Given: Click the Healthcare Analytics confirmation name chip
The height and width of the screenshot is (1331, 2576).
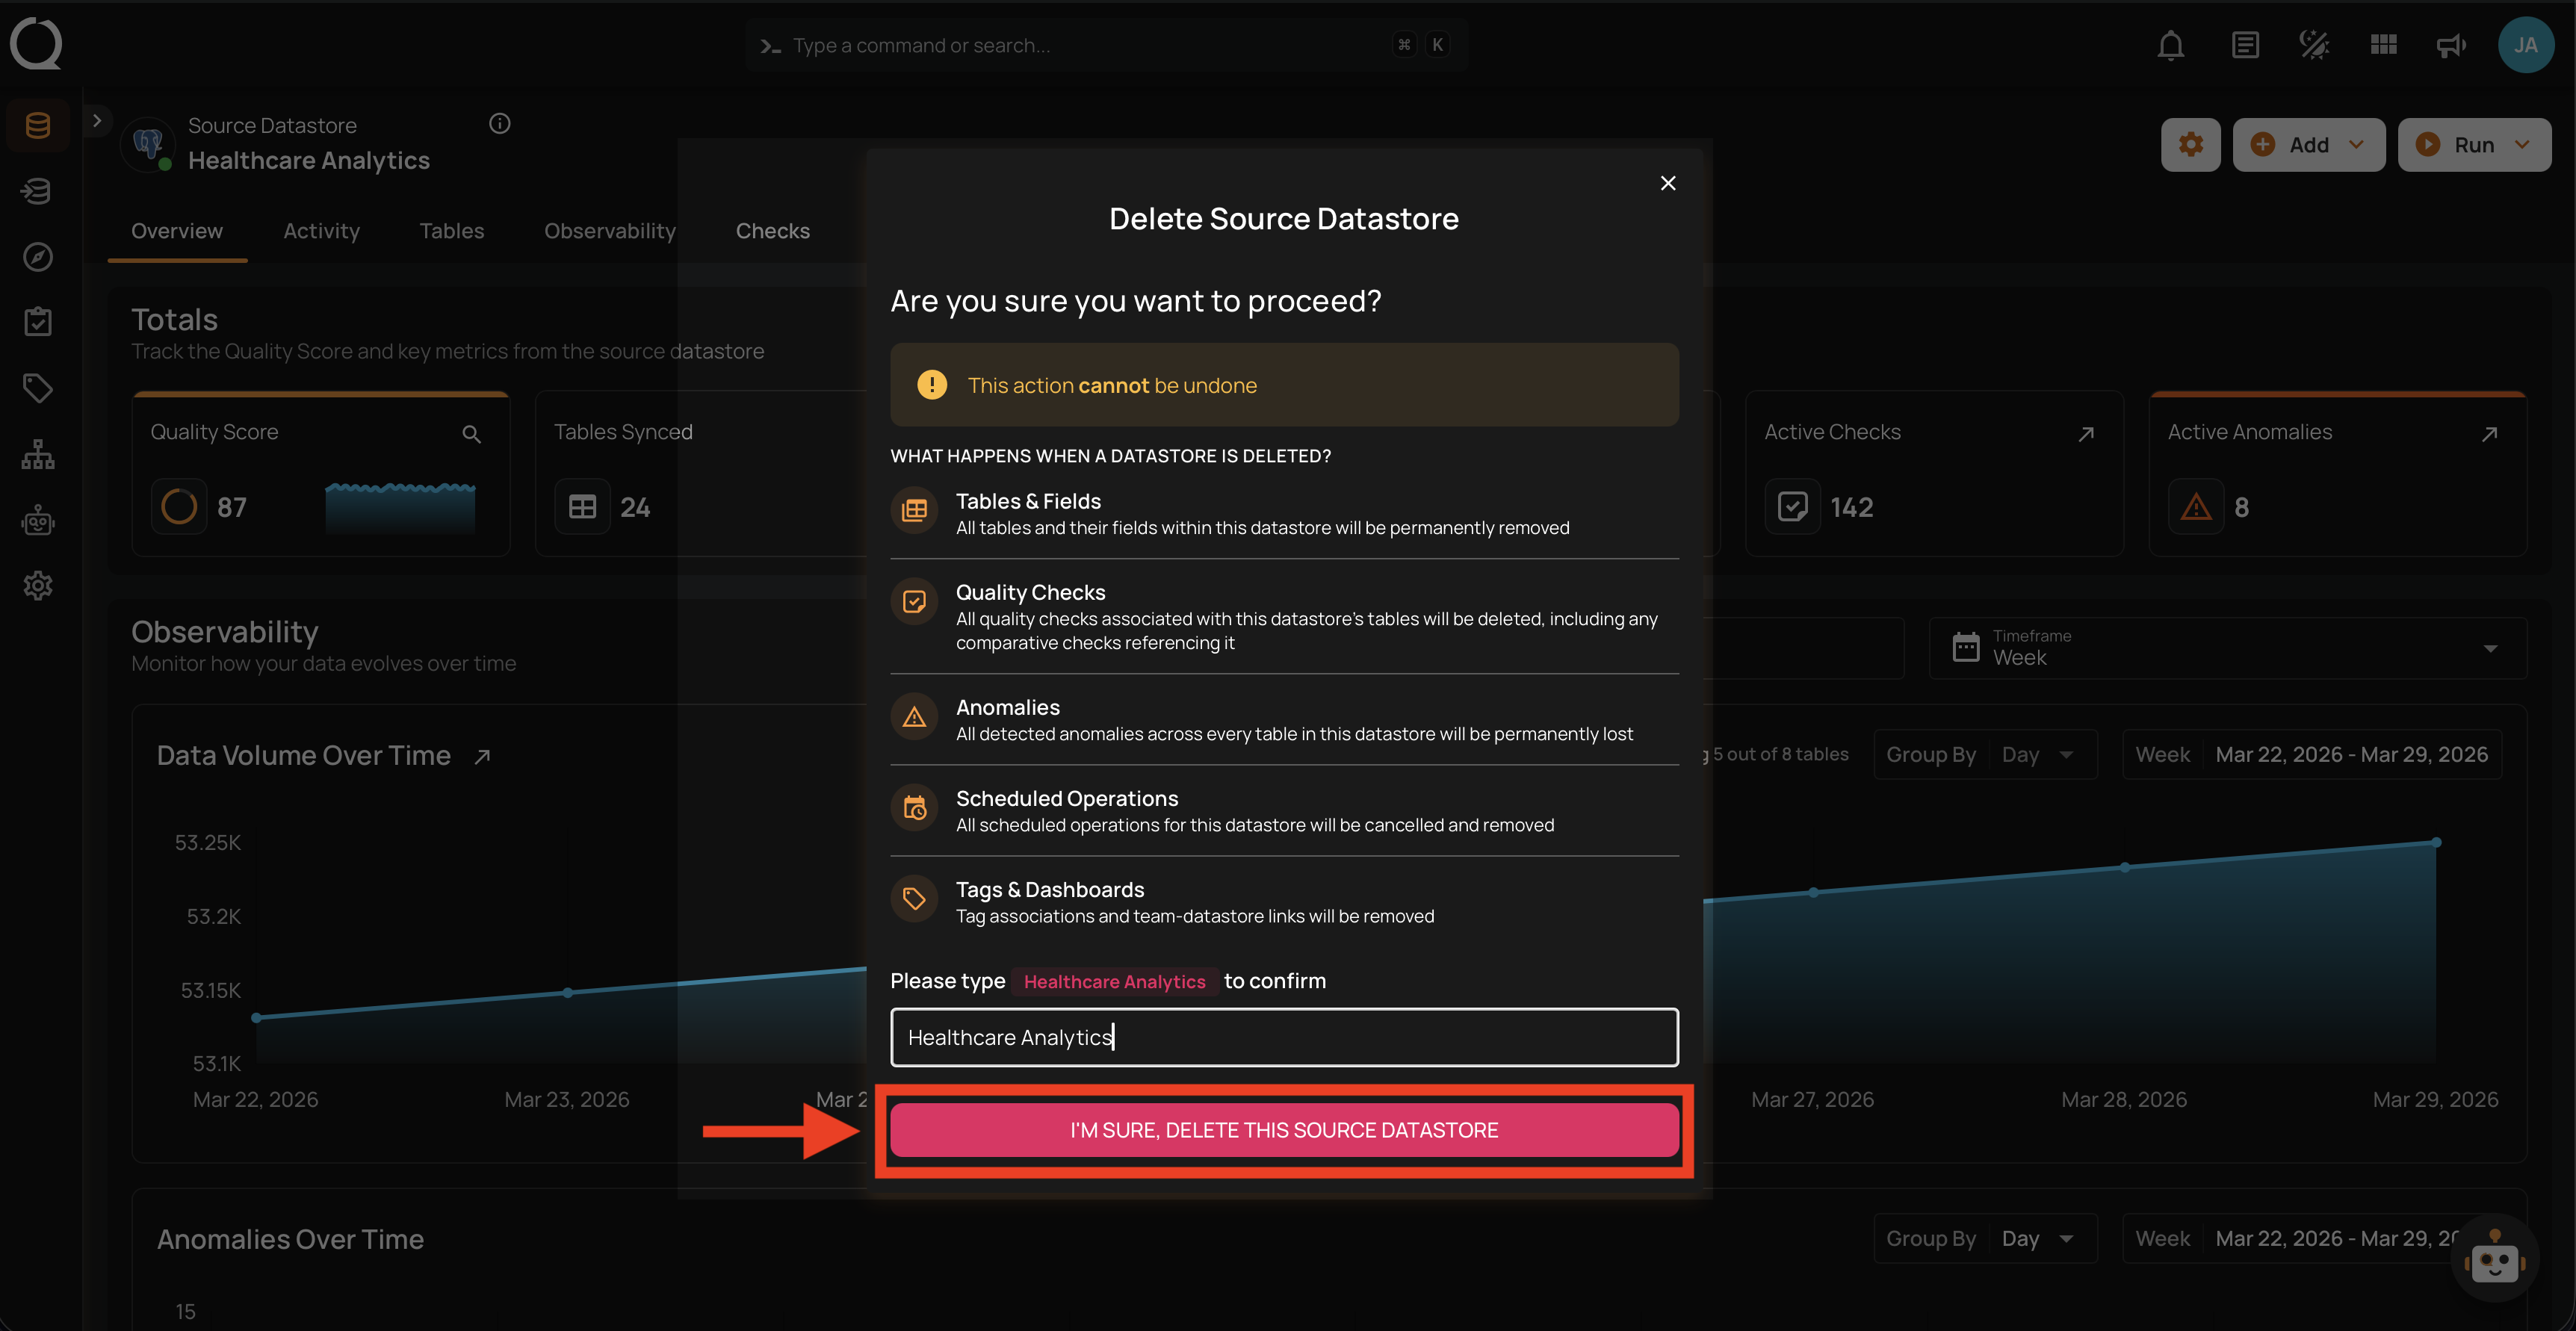Looking at the screenshot, I should click(x=1114, y=982).
